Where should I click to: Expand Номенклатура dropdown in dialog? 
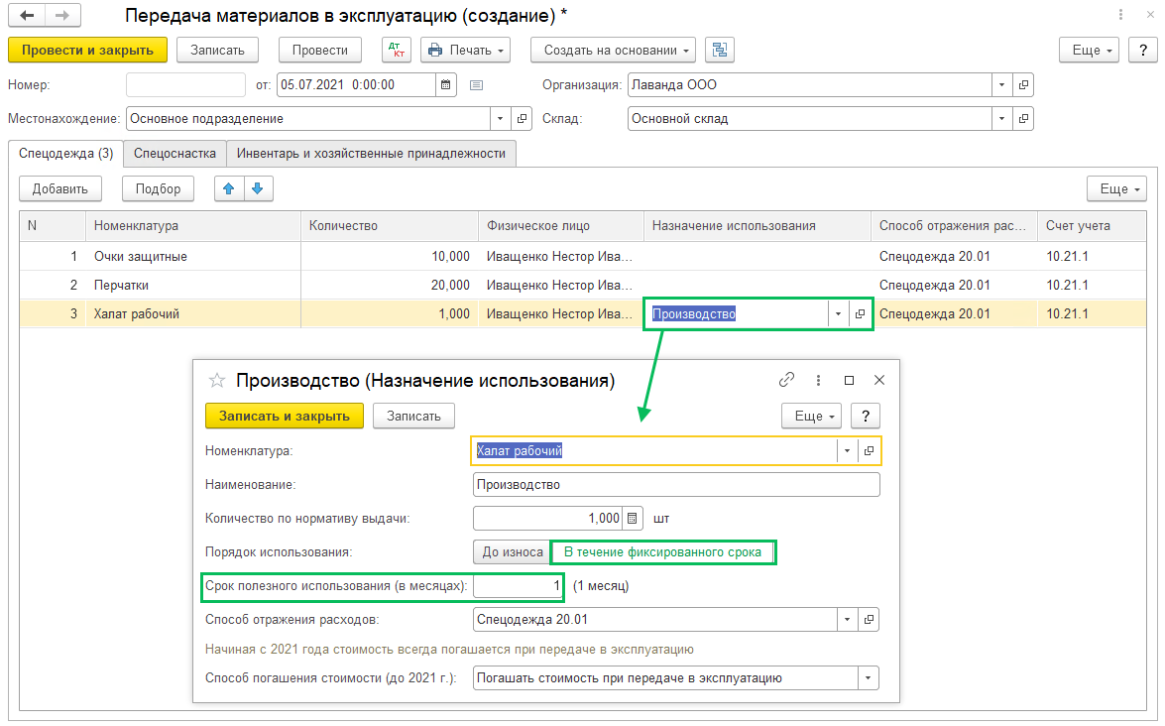[847, 451]
